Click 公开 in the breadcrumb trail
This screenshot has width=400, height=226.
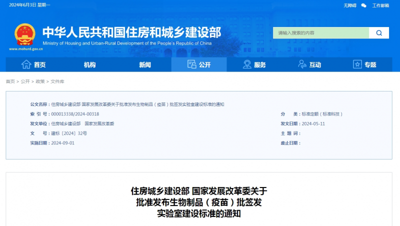point(25,81)
